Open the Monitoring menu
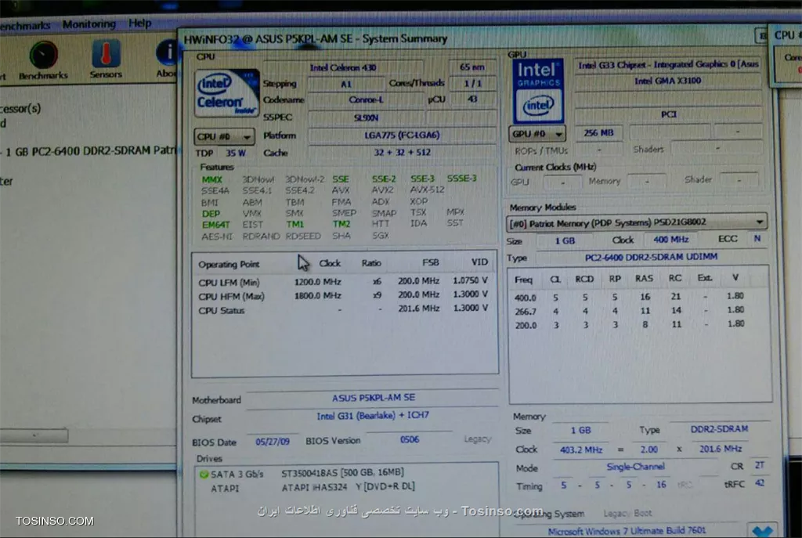 coord(89,23)
